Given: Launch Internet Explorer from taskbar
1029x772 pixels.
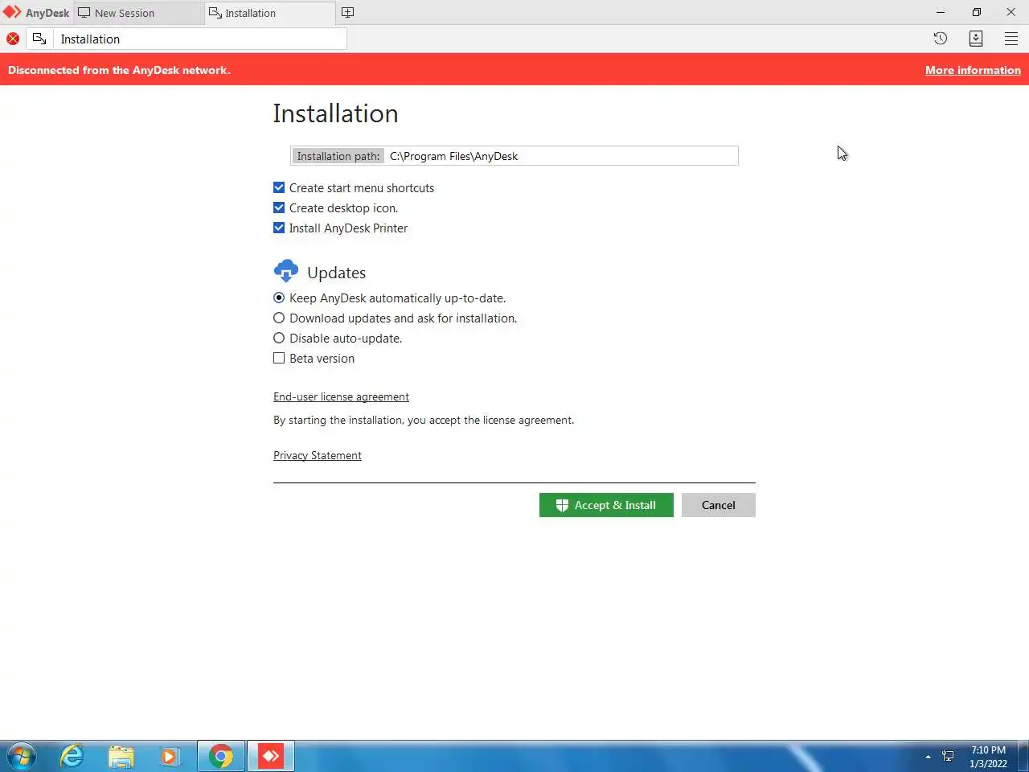Looking at the screenshot, I should 72,756.
